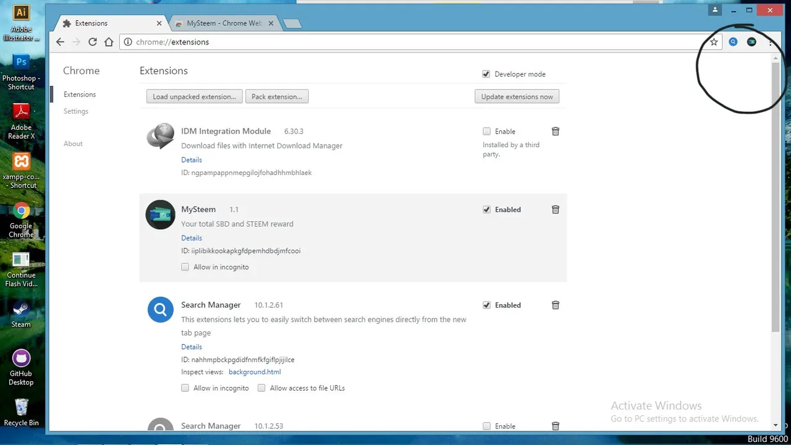Click the Search Manager 10.1.2.61 magnifier logo
Viewport: 791px width, 445px height.
tap(160, 309)
